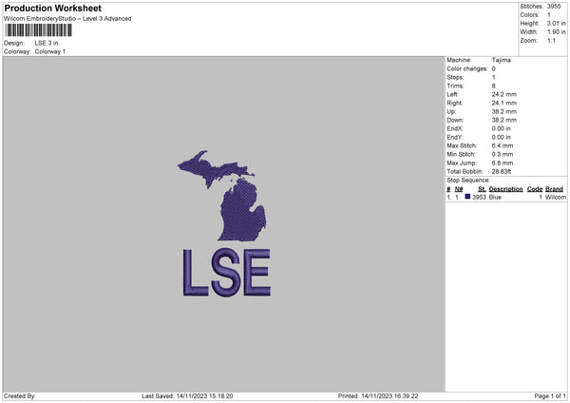Click the 'Description' column header
The height and width of the screenshot is (403, 570).
[x=505, y=189]
